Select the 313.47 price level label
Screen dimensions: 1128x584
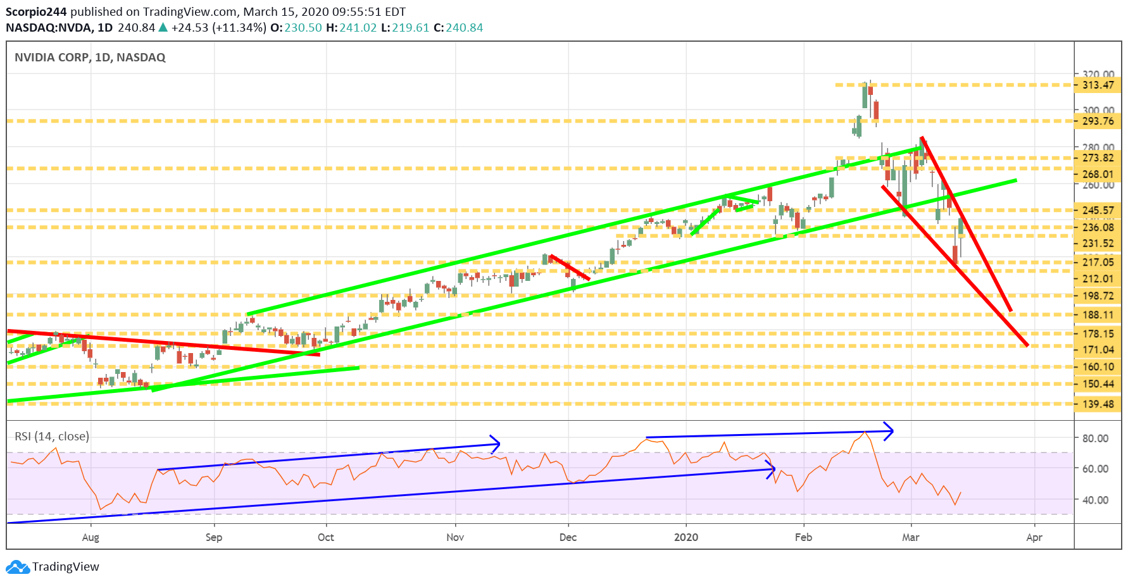(1098, 85)
